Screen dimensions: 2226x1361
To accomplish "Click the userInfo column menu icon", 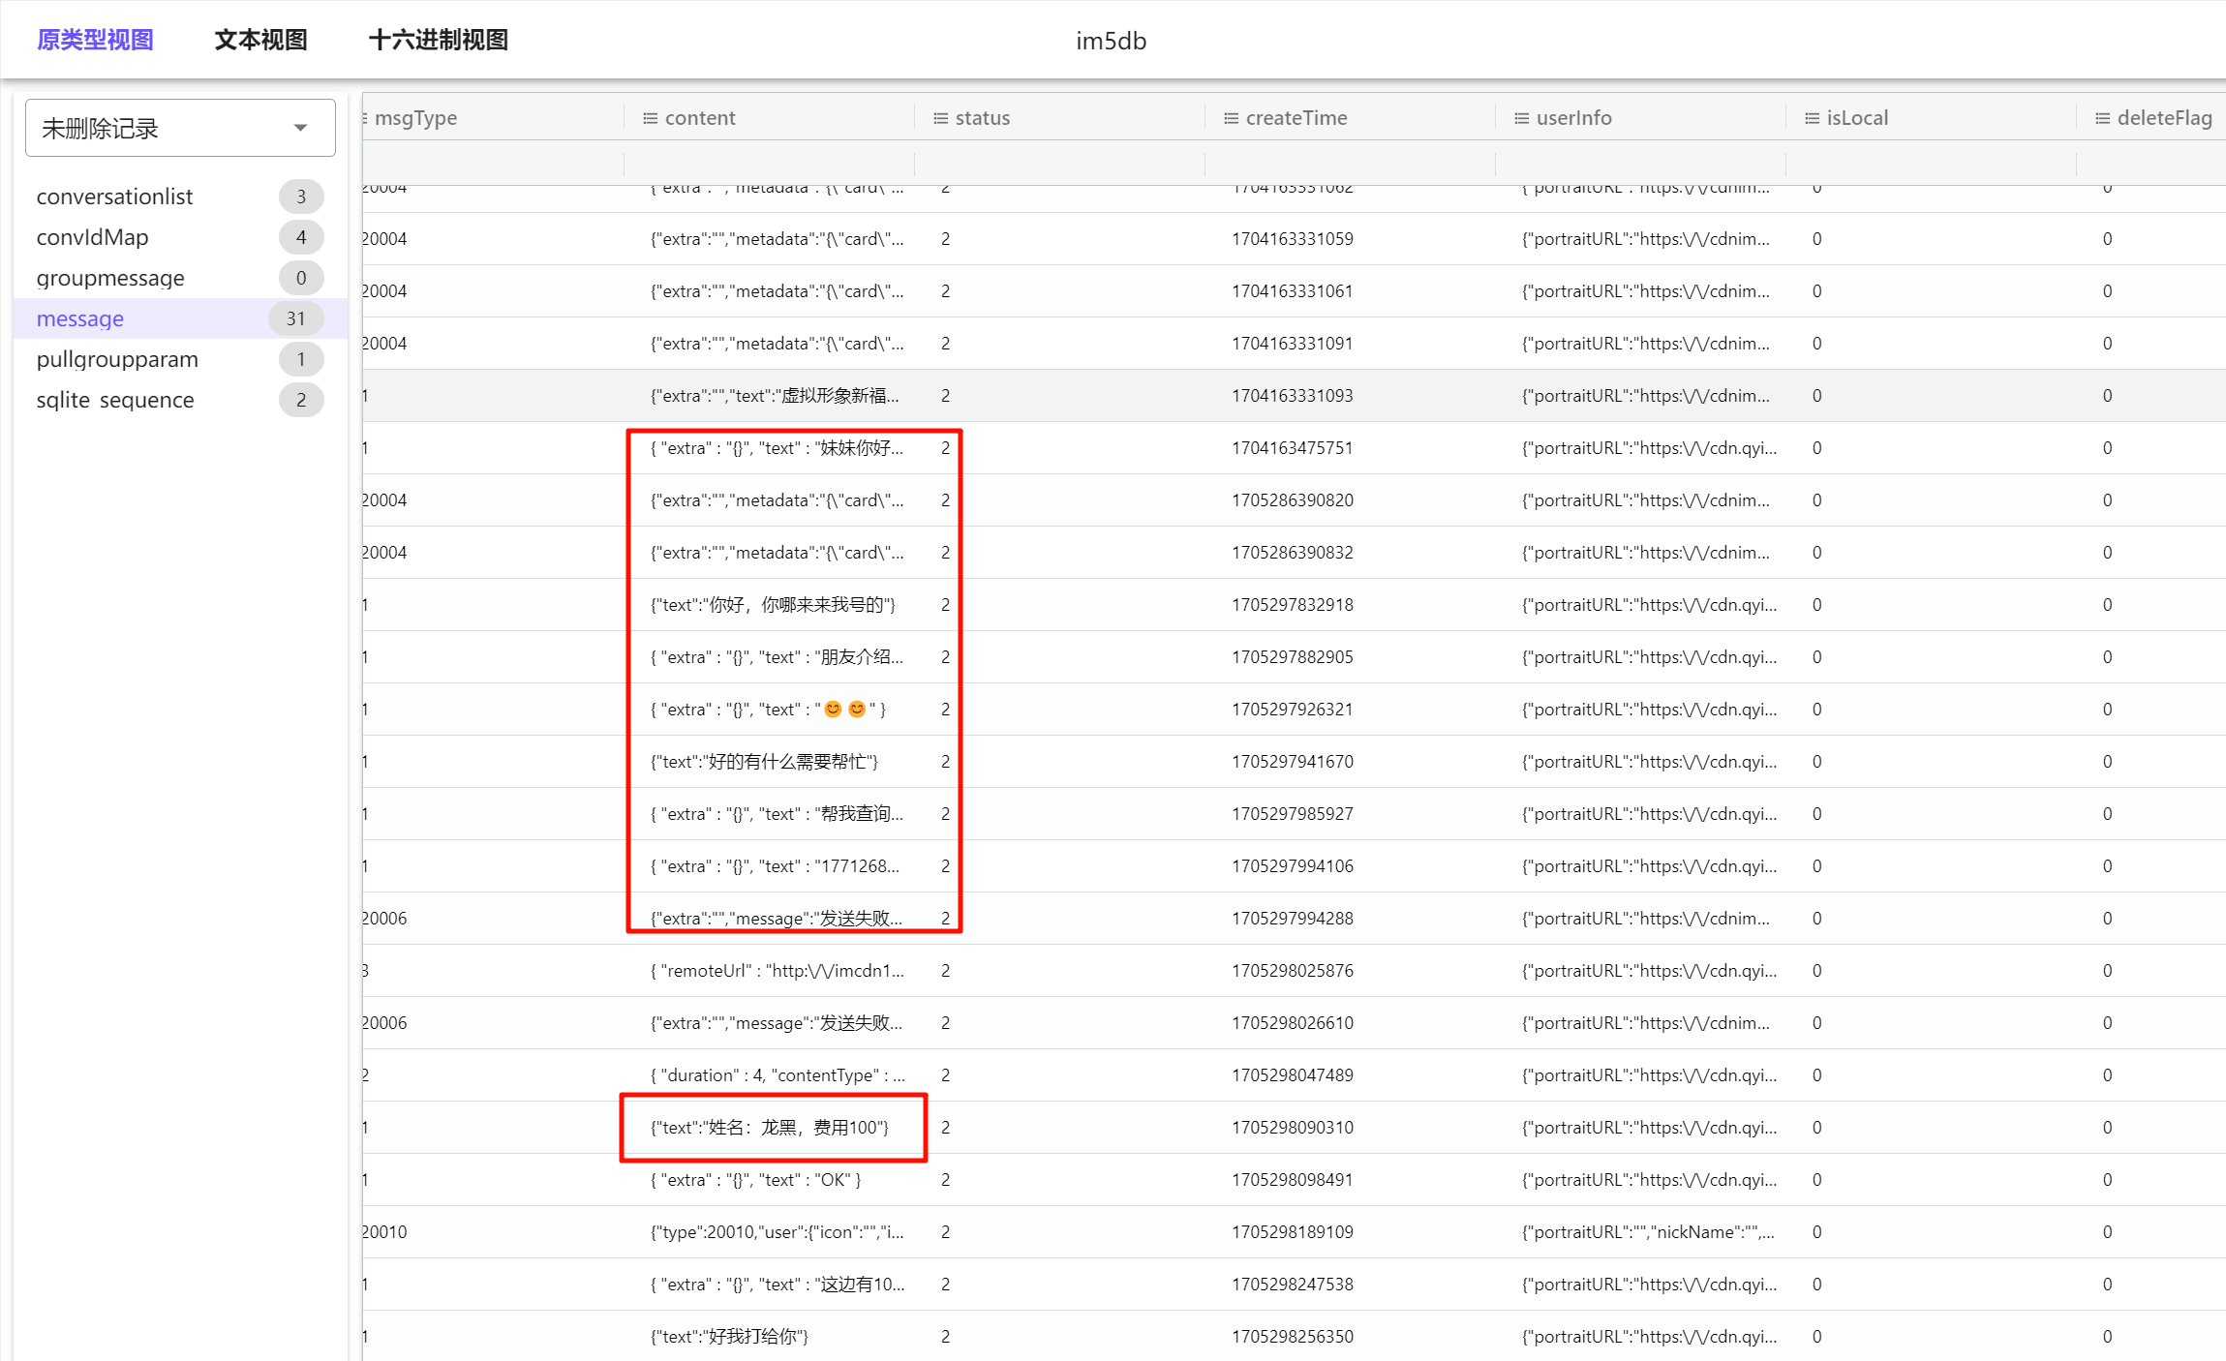I will pos(1521,118).
